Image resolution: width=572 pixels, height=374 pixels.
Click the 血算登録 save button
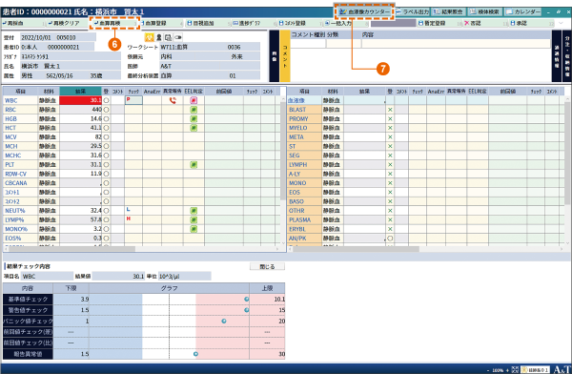click(x=161, y=23)
